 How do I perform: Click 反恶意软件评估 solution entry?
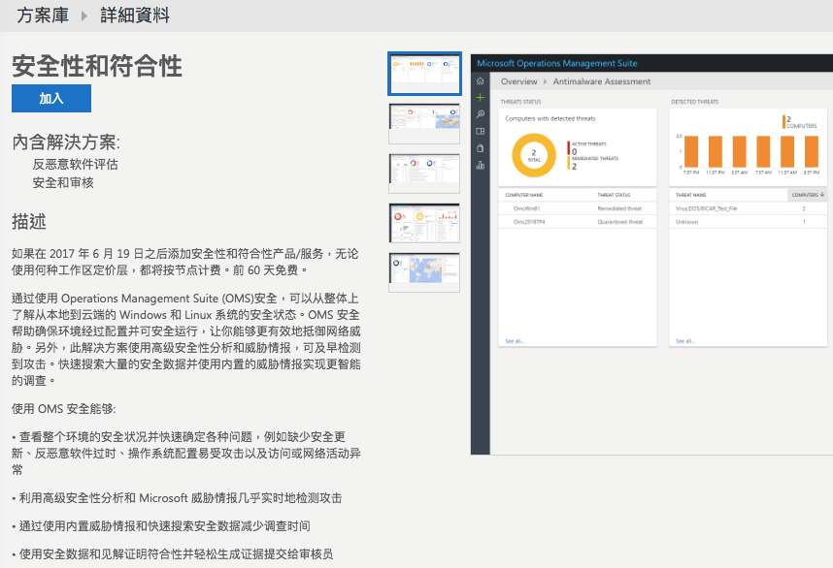pyautogui.click(x=76, y=165)
